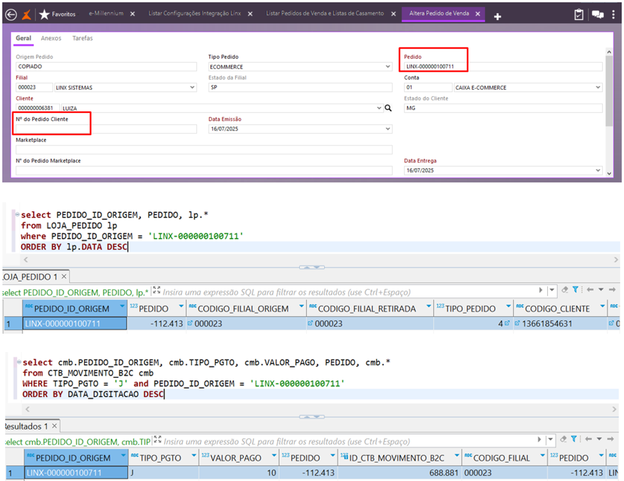
Task: Click LOJA_PEDIDO clear filter eraser icon
Action: [x=565, y=289]
